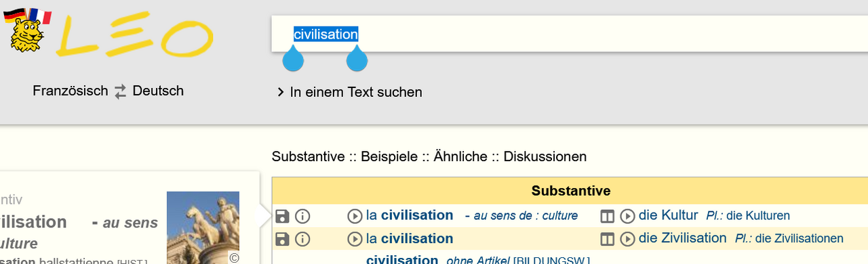Open info for the Kultur entry row
The height and width of the screenshot is (264, 868).
302,216
